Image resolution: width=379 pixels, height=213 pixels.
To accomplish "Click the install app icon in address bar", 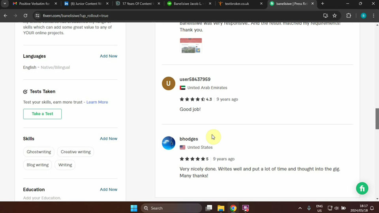I will click(x=325, y=16).
